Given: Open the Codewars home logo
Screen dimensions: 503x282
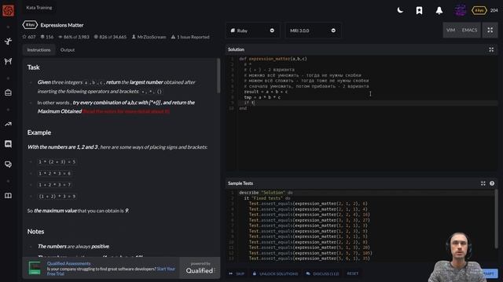Looking at the screenshot, I should pos(8,10).
